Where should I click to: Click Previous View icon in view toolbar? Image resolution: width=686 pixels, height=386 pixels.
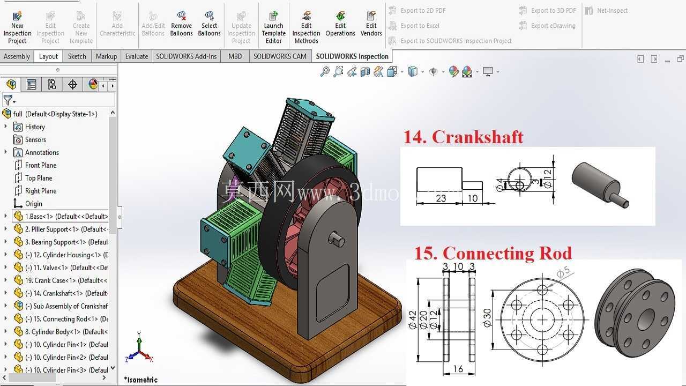click(352, 71)
